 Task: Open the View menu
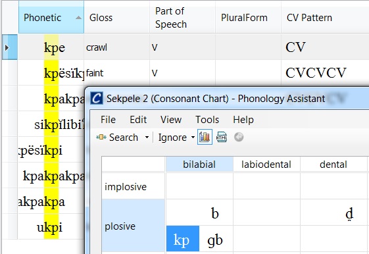pos(171,120)
